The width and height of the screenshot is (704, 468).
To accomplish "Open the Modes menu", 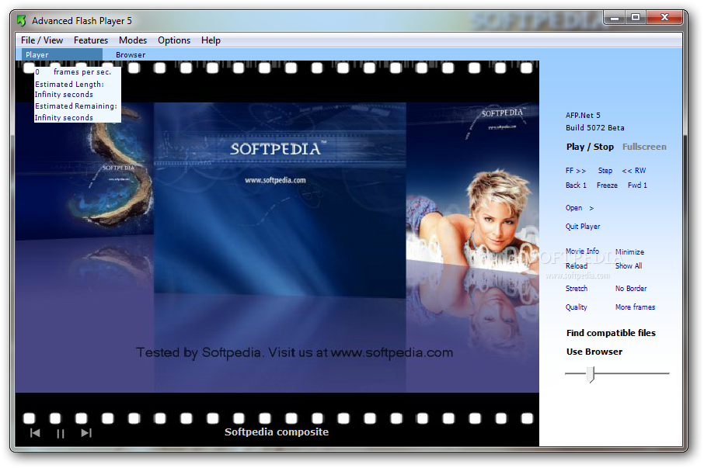I will point(133,40).
